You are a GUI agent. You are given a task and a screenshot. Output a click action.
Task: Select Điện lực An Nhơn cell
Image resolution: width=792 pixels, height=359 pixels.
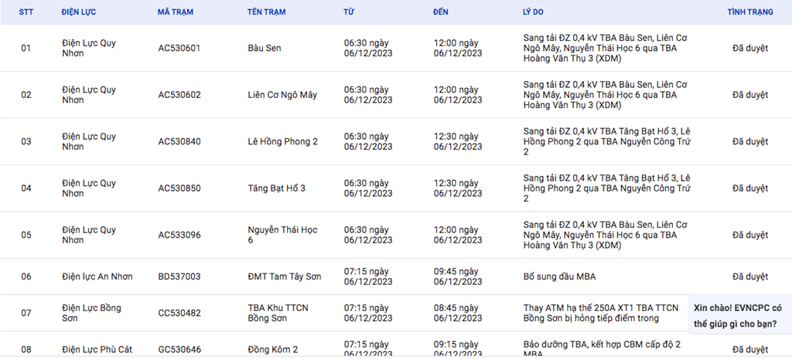(x=97, y=277)
